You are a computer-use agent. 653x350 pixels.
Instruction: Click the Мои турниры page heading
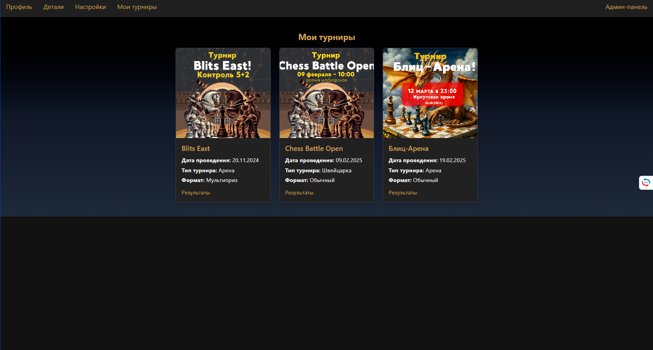pyautogui.click(x=327, y=37)
